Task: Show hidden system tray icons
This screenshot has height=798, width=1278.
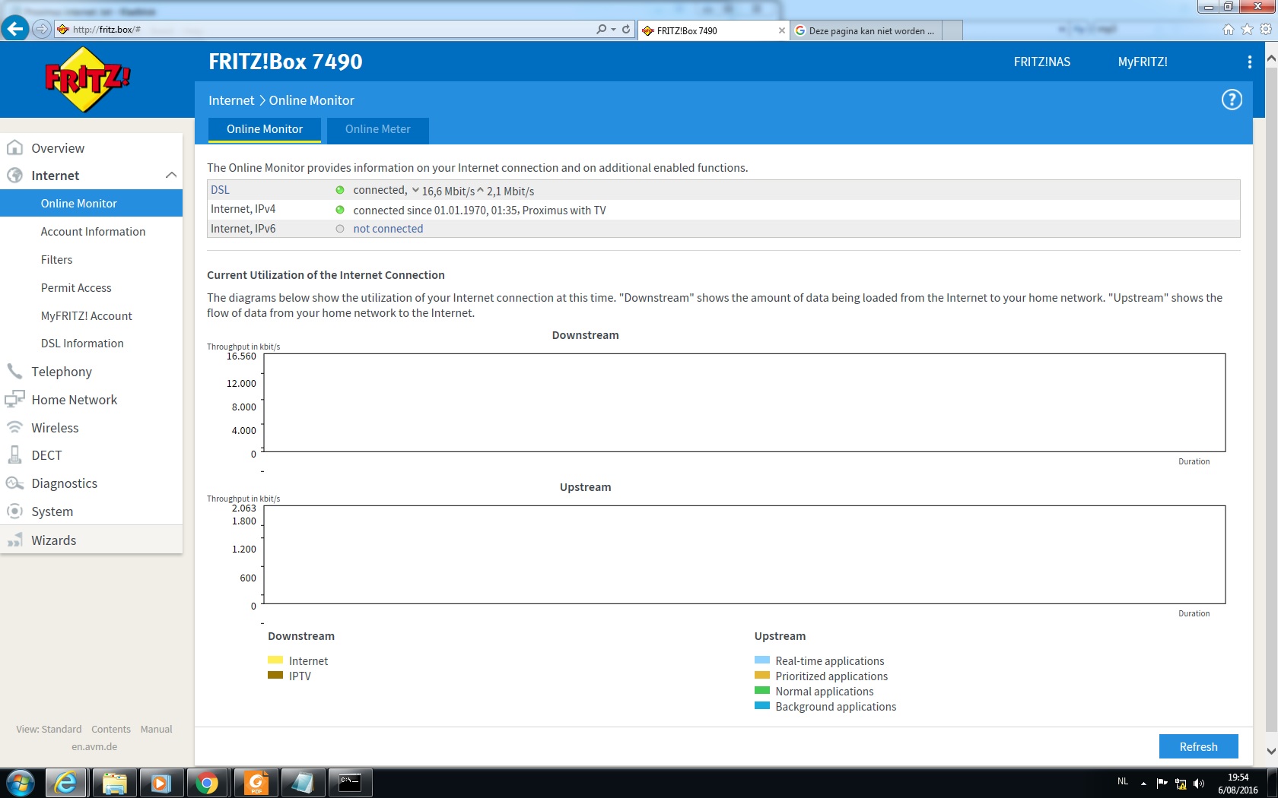Action: coord(1143,784)
